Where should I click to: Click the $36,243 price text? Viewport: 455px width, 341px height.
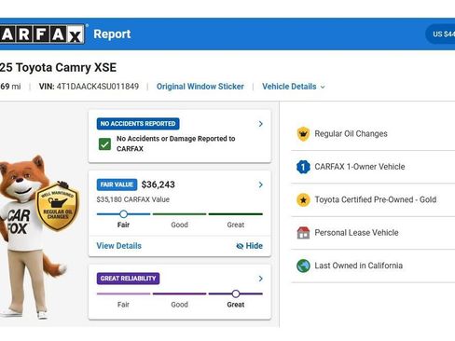159,184
